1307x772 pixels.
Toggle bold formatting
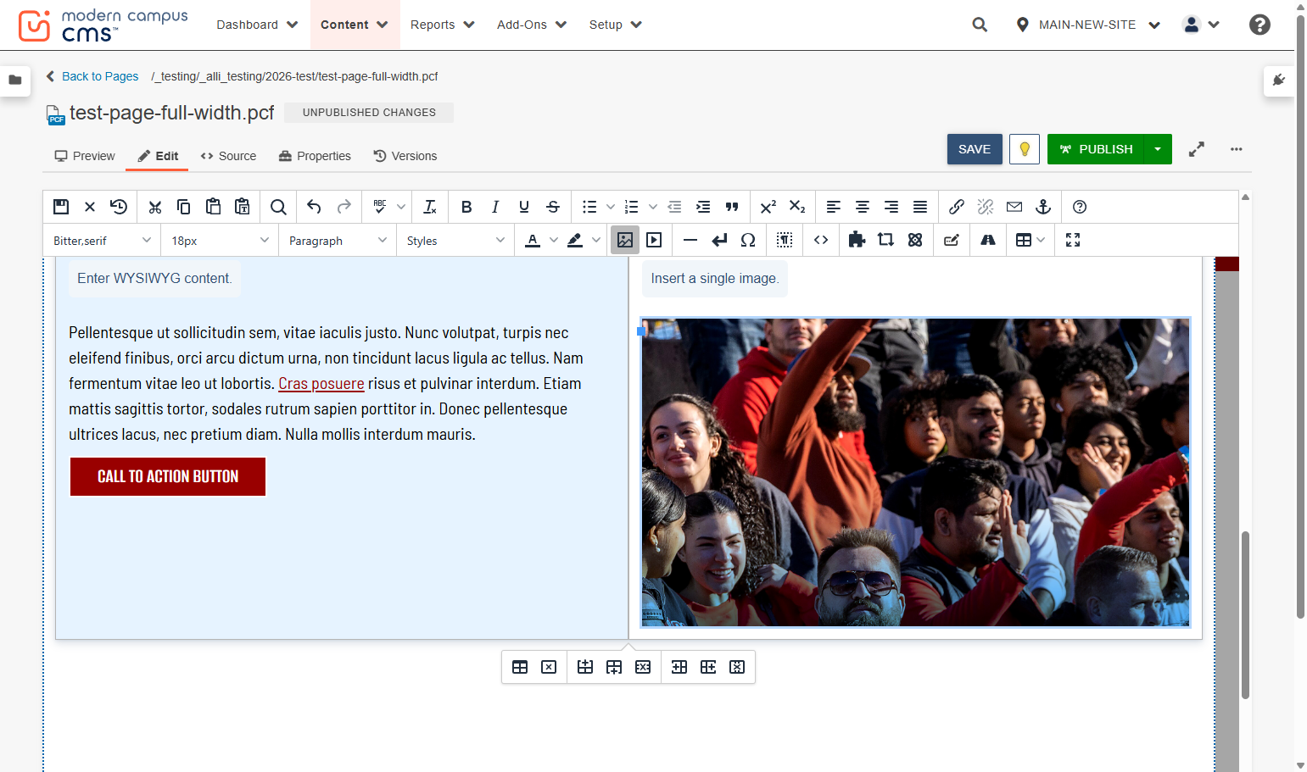(466, 207)
